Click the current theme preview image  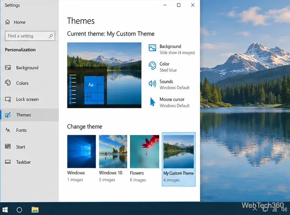104,75
